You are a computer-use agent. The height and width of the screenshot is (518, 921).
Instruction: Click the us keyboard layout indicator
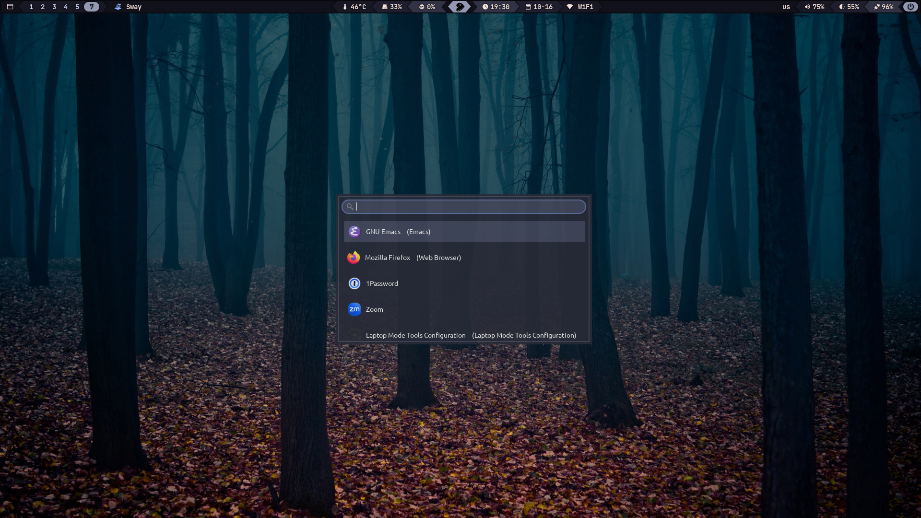pyautogui.click(x=786, y=7)
